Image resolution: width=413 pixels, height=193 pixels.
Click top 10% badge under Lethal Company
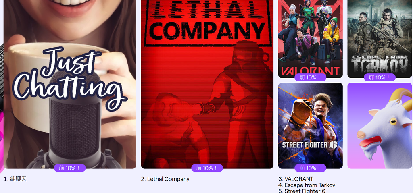click(207, 168)
